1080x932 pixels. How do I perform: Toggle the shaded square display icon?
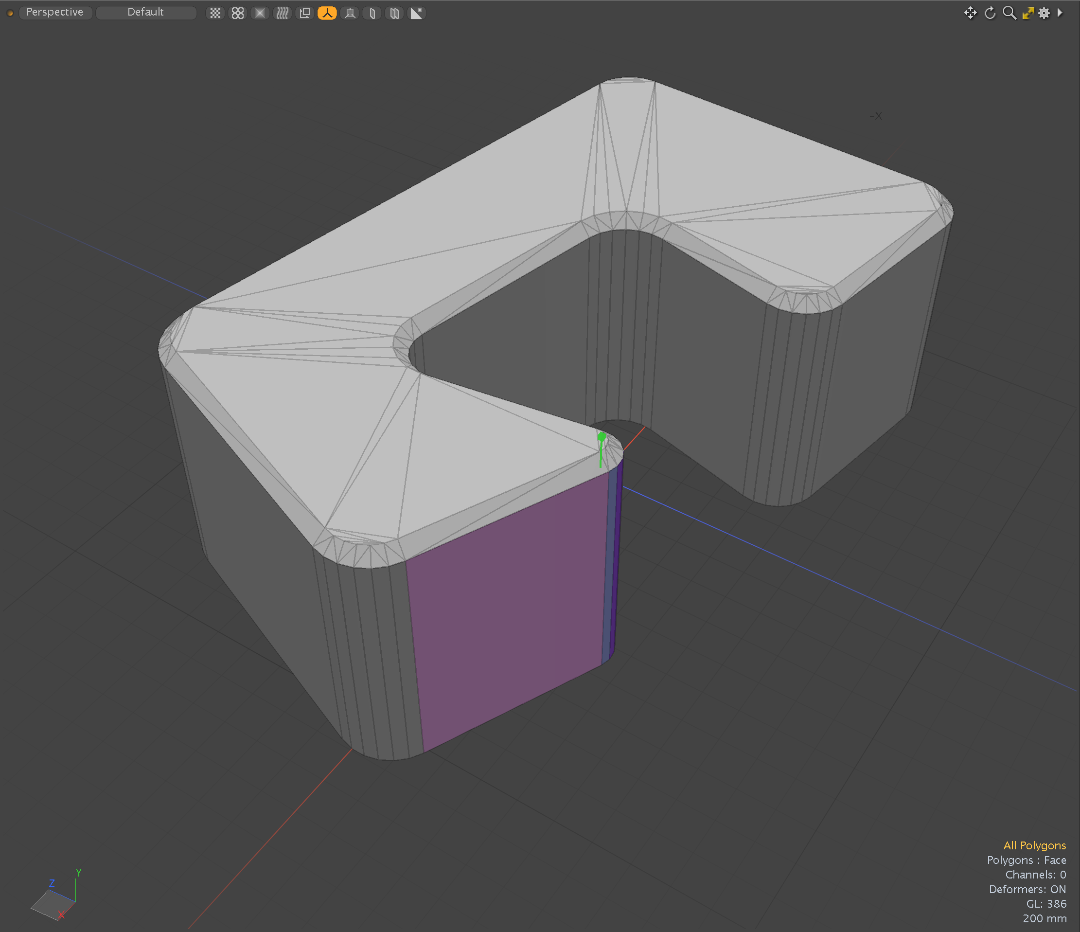[x=260, y=13]
